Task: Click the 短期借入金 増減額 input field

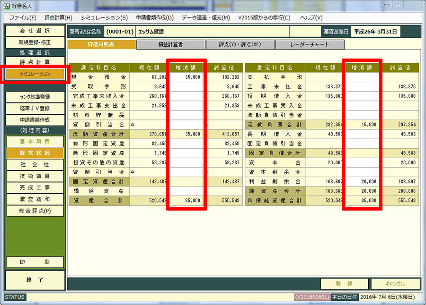Action: 362,96
